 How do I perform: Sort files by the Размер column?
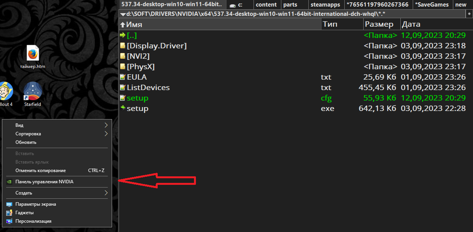pyautogui.click(x=379, y=24)
